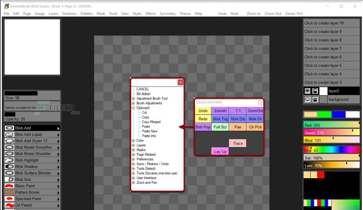Image resolution: width=363 pixels, height=210 pixels.
Task: Toggle visibility eye of background layer
Action: pos(307,99)
